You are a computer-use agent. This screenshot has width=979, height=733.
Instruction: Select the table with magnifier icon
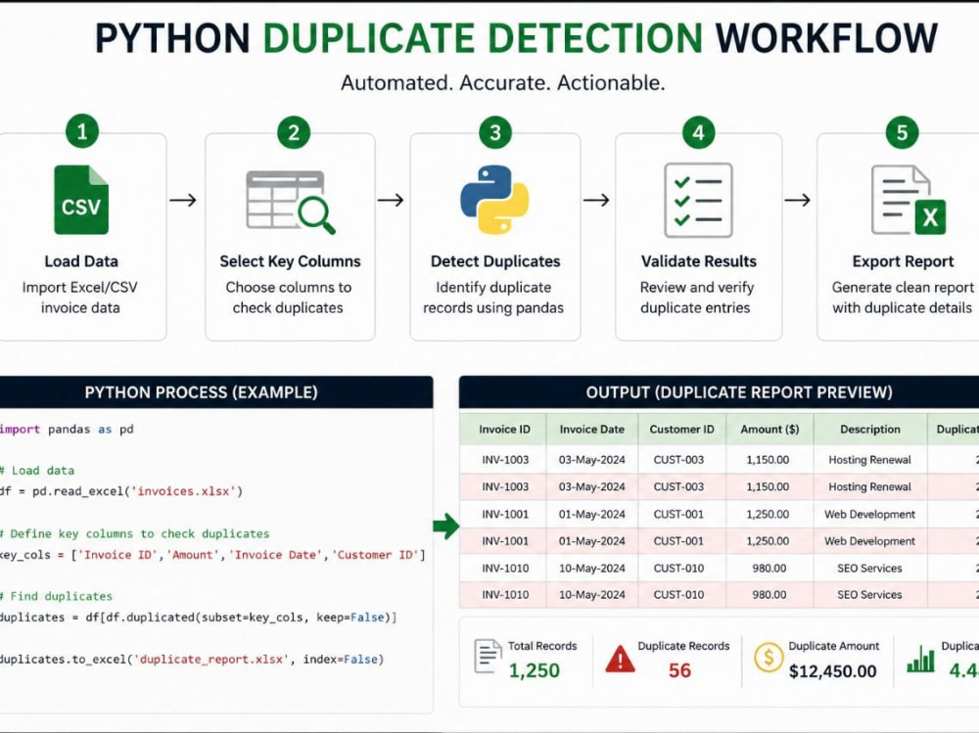(x=291, y=202)
